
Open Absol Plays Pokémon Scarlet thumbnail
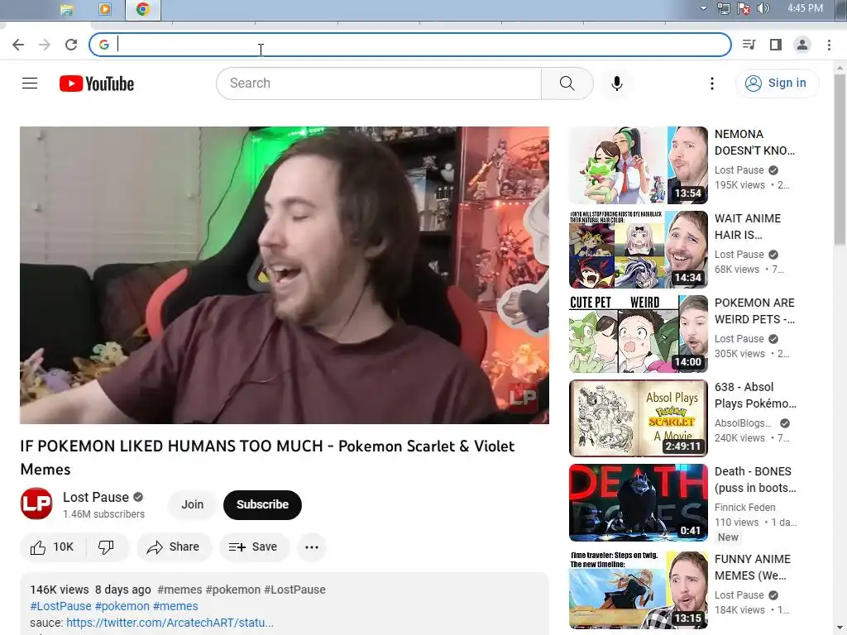tap(639, 418)
